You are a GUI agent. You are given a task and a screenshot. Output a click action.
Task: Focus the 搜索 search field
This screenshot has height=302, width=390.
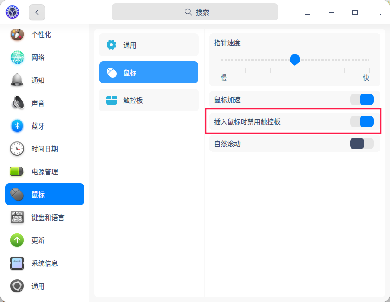(195, 12)
